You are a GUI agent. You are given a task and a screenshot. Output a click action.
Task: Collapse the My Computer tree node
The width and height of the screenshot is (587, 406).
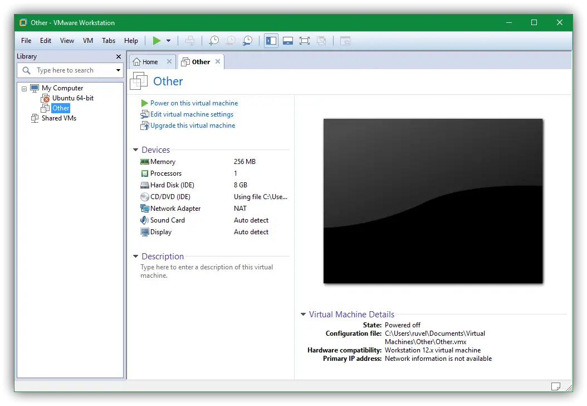point(24,88)
